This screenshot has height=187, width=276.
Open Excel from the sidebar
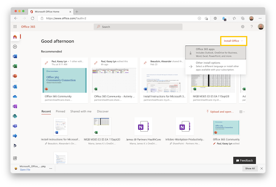pyautogui.click(x=15, y=66)
